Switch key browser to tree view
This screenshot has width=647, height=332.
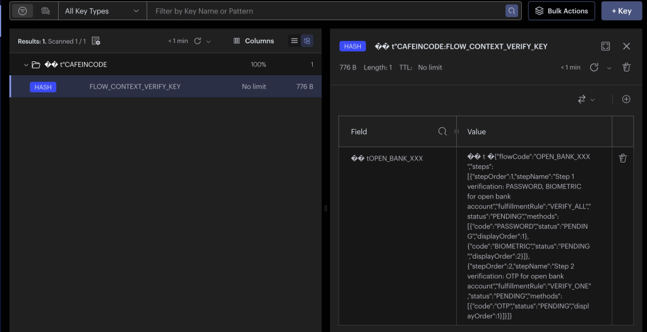coord(306,41)
